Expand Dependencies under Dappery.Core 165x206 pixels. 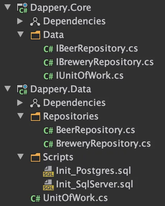coord(20,21)
